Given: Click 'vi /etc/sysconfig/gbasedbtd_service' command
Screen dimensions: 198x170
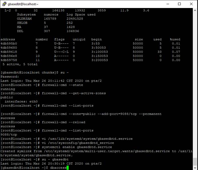Looking at the screenshot, I should tap(78, 143).
